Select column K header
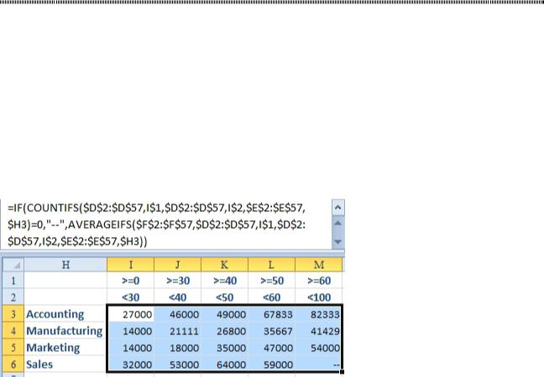Image resolution: width=544 pixels, height=377 pixels. tap(224, 265)
